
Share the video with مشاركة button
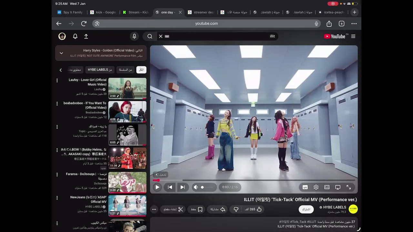(x=218, y=209)
